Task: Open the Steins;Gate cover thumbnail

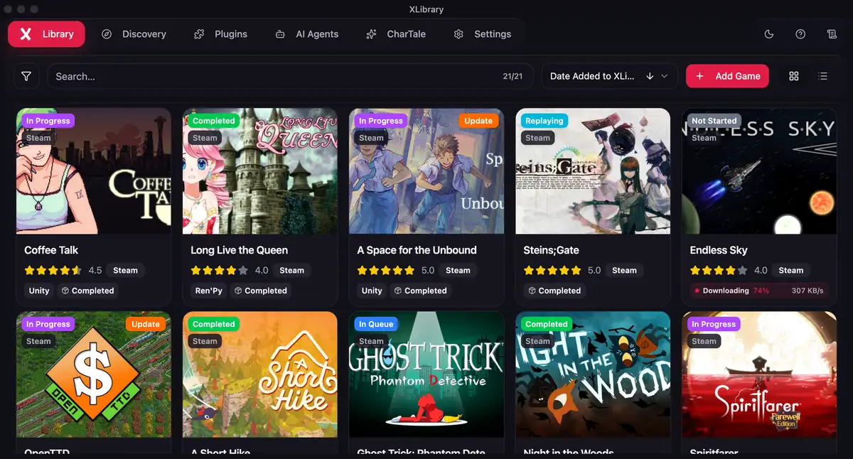Action: coord(593,171)
